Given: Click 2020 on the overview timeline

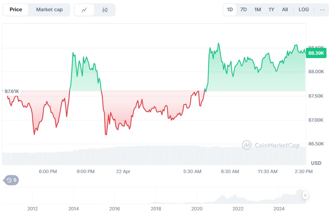Looking at the screenshot, I should (x=197, y=208).
